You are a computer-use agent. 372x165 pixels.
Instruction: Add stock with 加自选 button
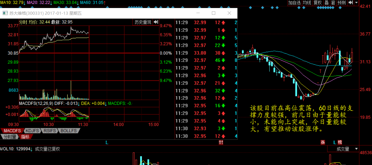294,2
